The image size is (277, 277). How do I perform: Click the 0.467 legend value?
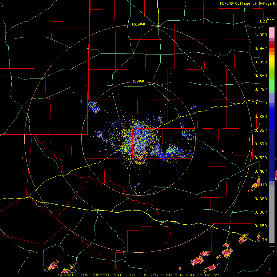[261, 171]
